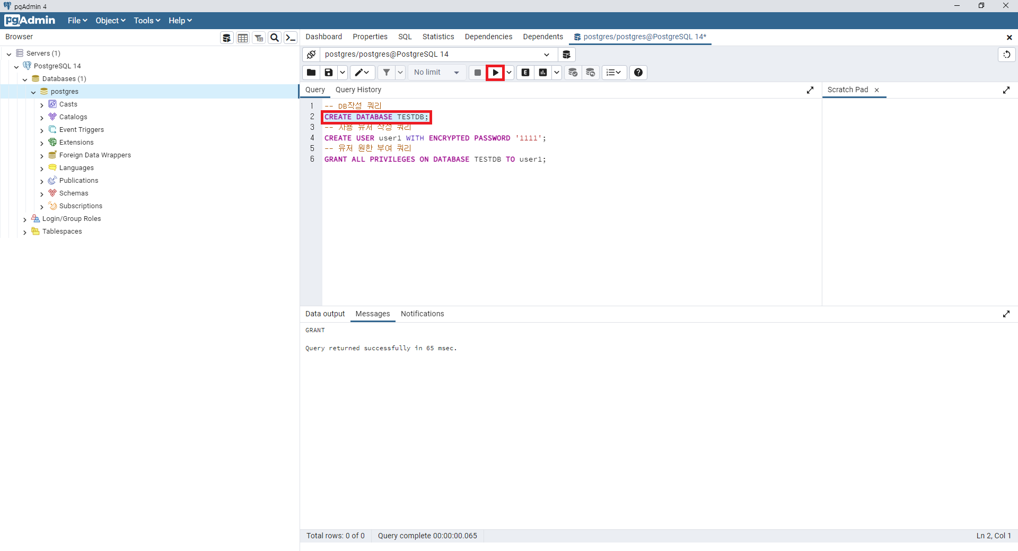
Task: Maximize the Scratch Pad panel
Action: (1006, 91)
